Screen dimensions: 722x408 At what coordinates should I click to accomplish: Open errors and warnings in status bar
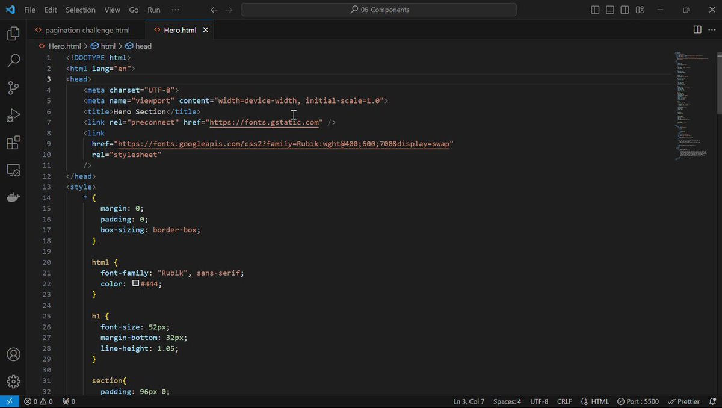coord(38,401)
